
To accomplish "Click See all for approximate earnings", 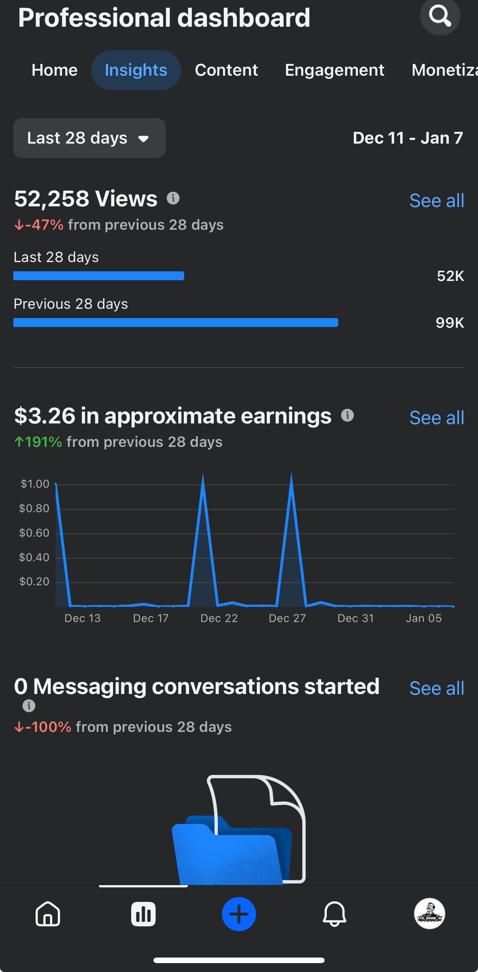I will (x=436, y=418).
